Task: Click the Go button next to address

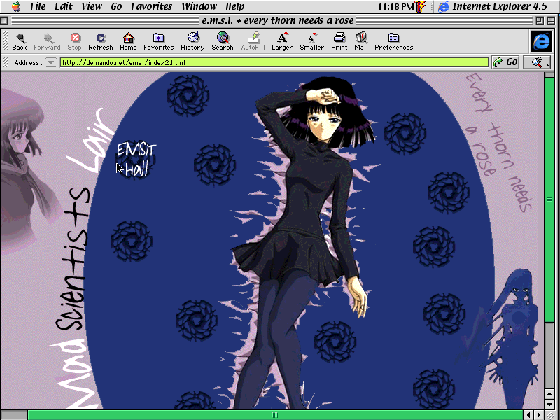Action: coord(505,62)
